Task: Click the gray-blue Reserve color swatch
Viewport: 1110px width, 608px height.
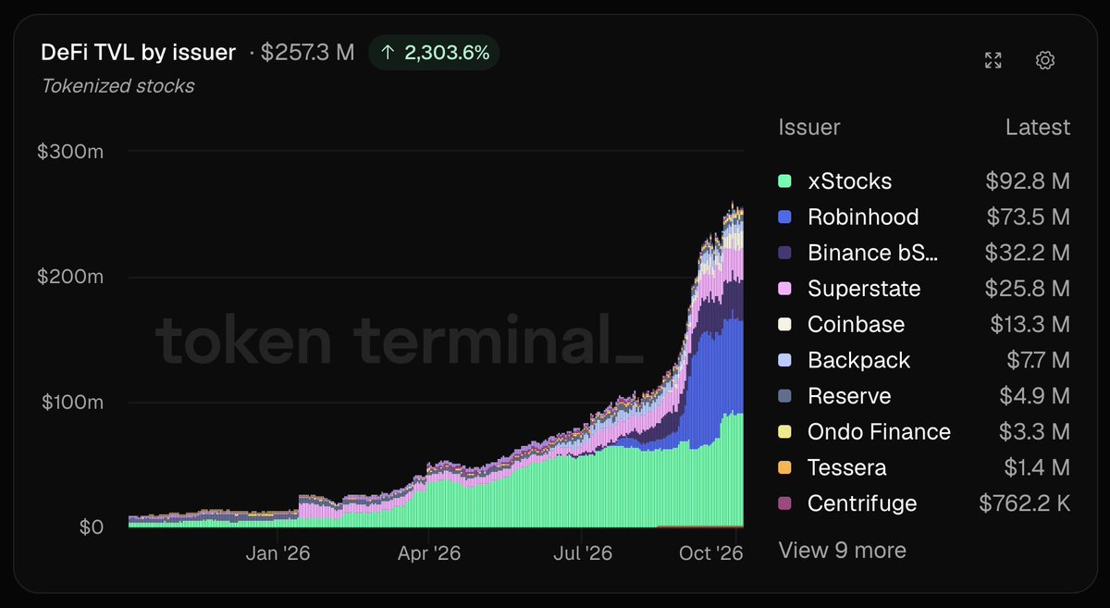Action: 785,396
